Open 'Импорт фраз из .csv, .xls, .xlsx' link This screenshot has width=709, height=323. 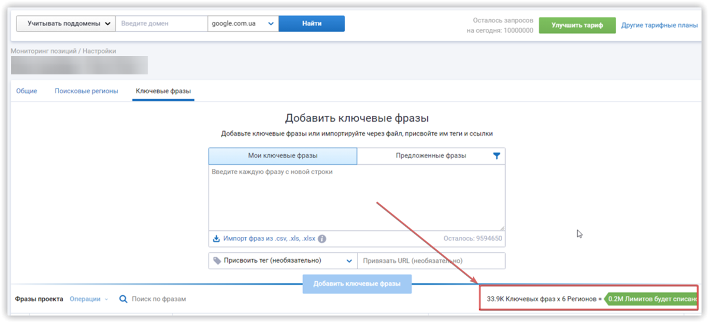[269, 239]
